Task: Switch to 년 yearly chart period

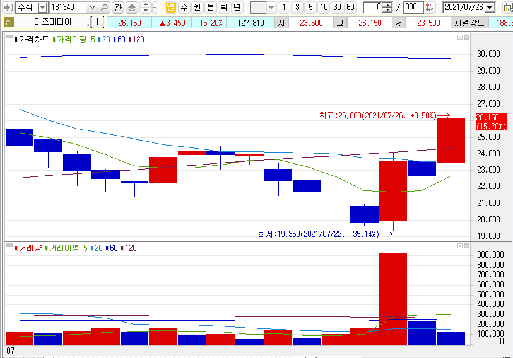Action: click(x=237, y=7)
